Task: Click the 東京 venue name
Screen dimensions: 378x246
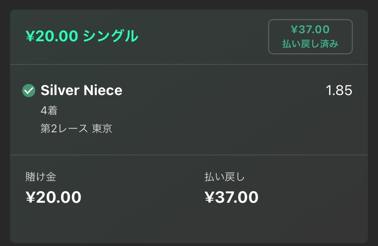Action: click(x=102, y=128)
